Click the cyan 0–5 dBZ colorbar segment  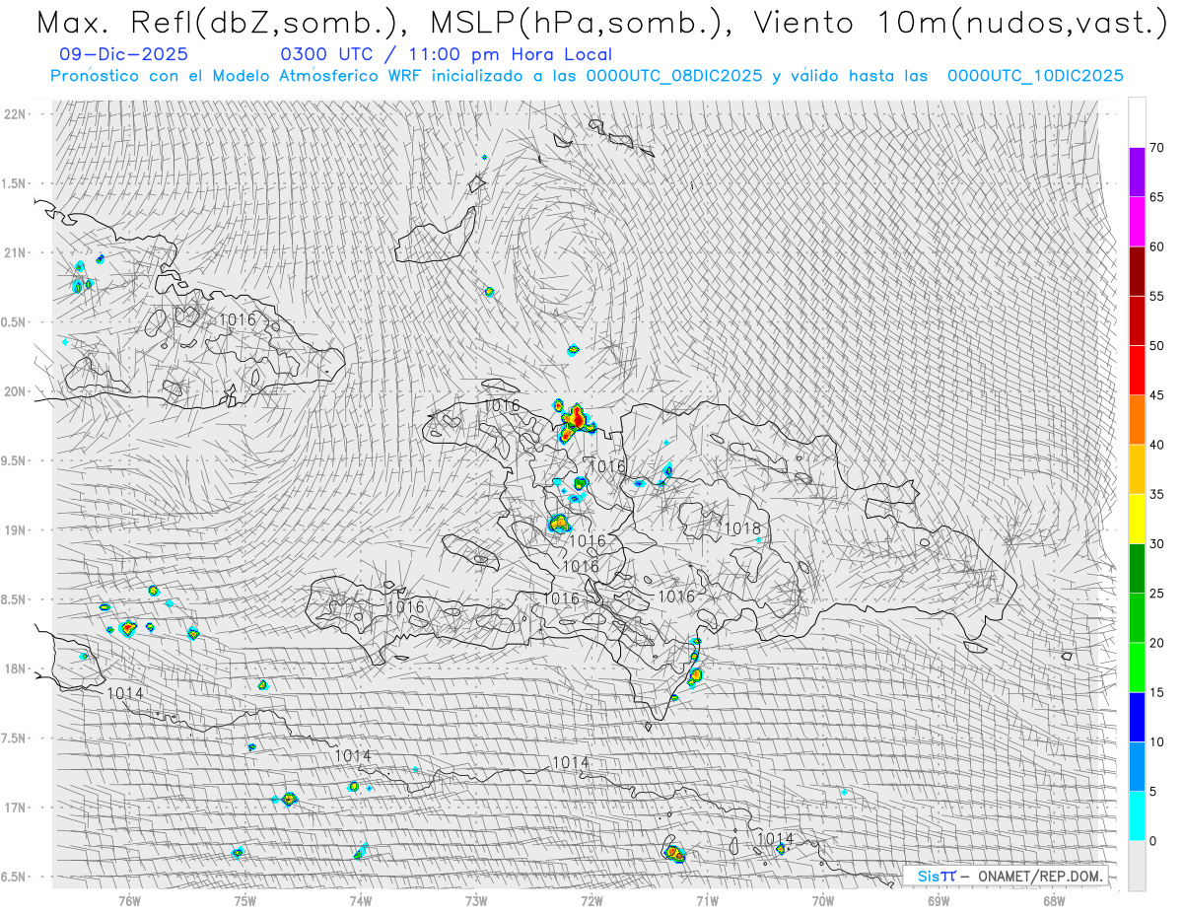pos(1137,815)
